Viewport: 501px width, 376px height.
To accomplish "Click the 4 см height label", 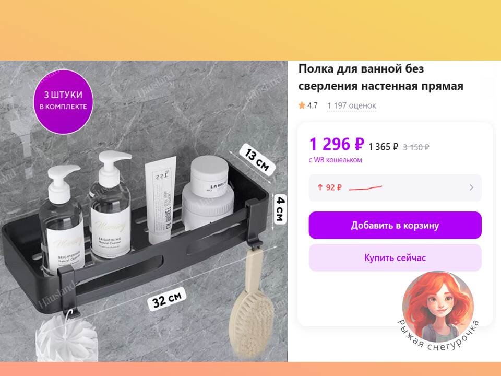I will (280, 209).
